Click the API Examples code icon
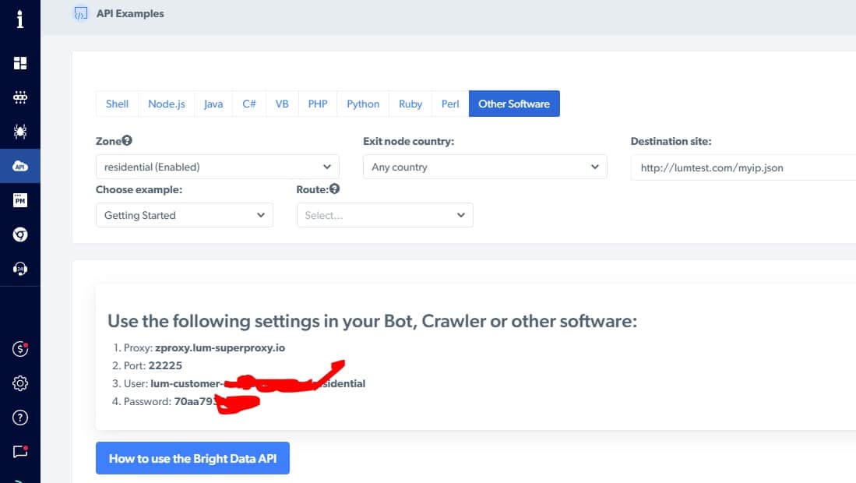Viewport: 856px width, 483px height. click(81, 14)
